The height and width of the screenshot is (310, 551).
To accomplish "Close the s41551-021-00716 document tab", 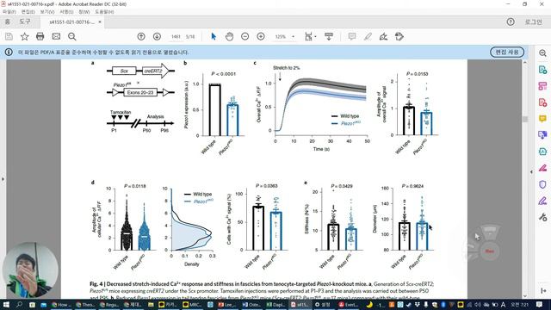I will click(x=100, y=22).
